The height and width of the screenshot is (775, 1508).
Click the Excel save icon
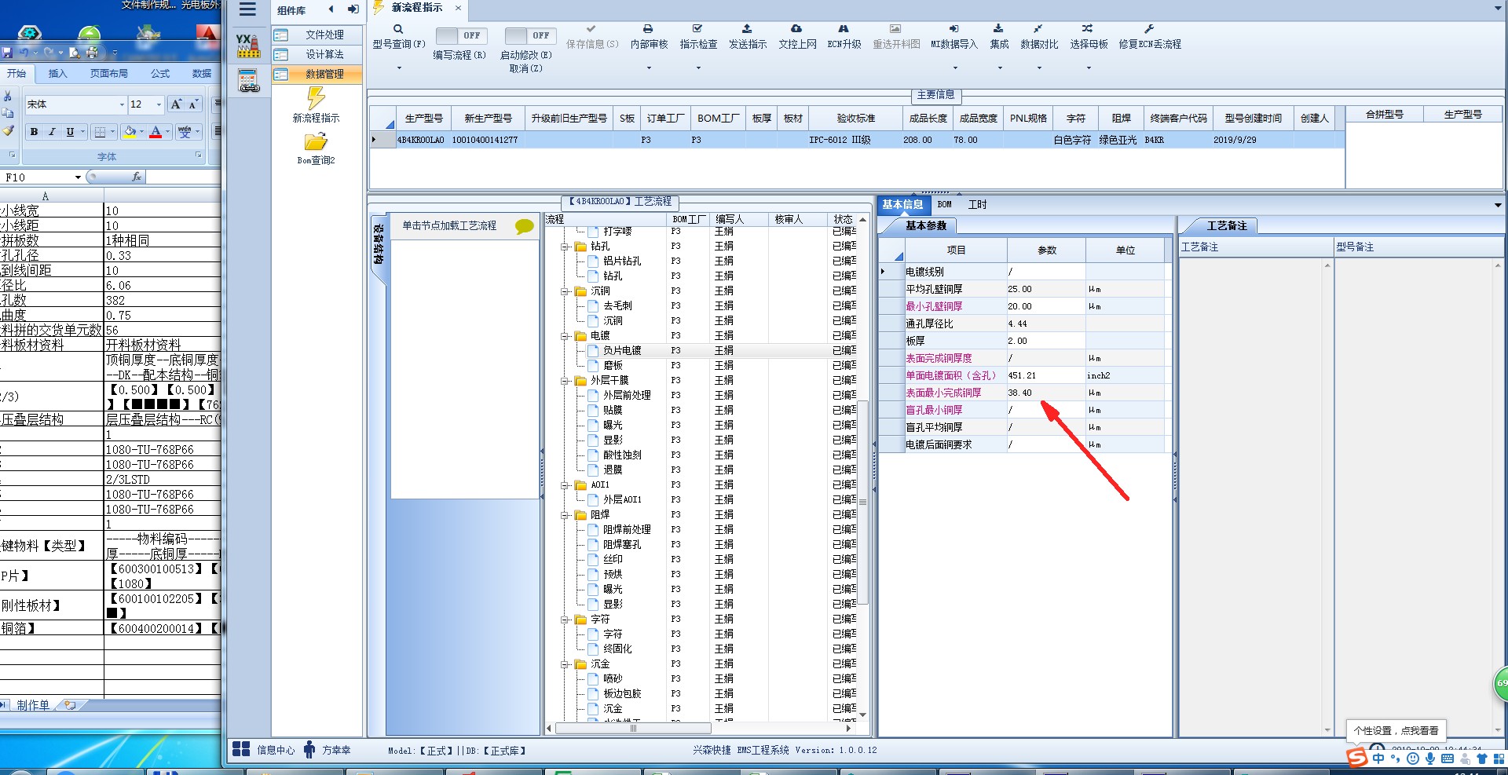[7, 53]
